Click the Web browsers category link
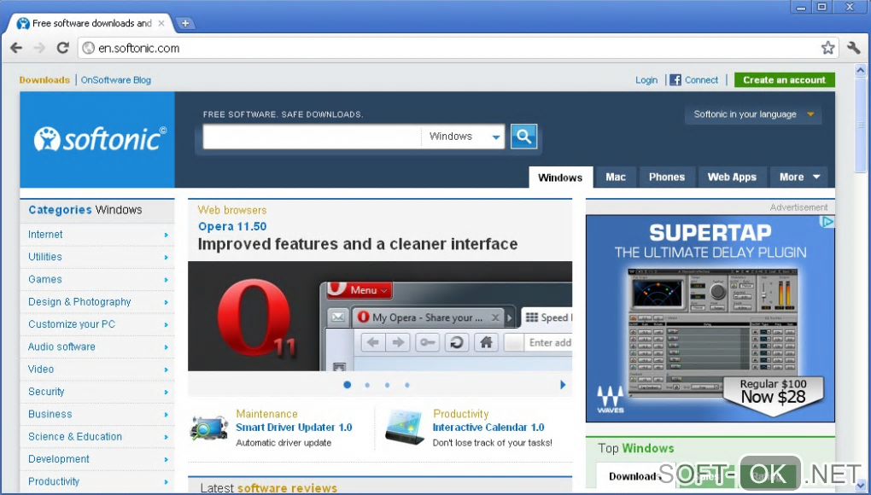The height and width of the screenshot is (495, 871). pyautogui.click(x=232, y=210)
